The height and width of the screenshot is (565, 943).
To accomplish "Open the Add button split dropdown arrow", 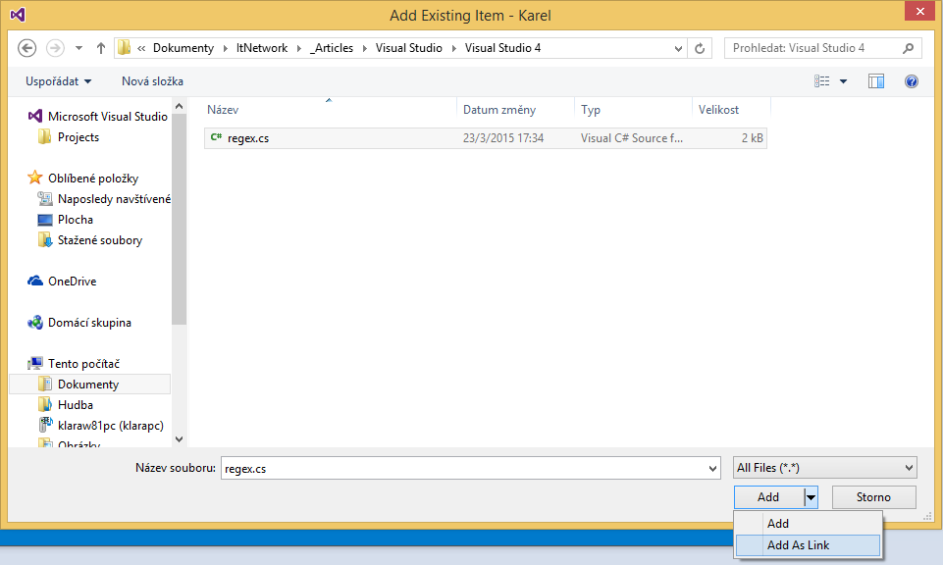I will click(x=811, y=497).
